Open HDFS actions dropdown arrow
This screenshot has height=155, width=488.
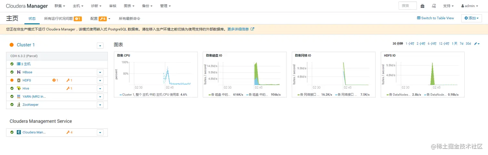(100, 81)
